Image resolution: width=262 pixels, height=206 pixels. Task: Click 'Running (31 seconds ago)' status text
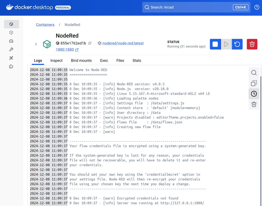187,46
